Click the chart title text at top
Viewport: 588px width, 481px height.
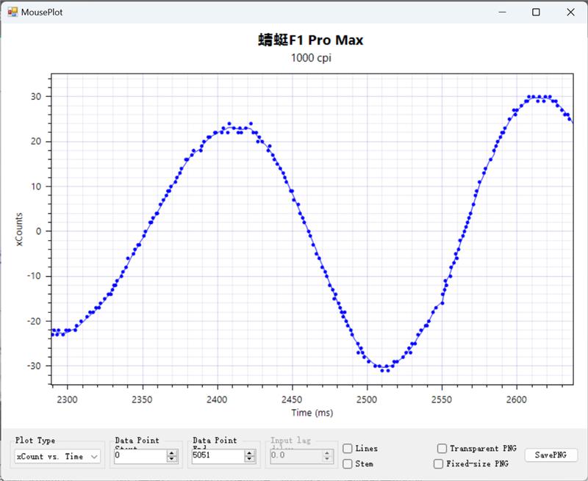(x=310, y=40)
